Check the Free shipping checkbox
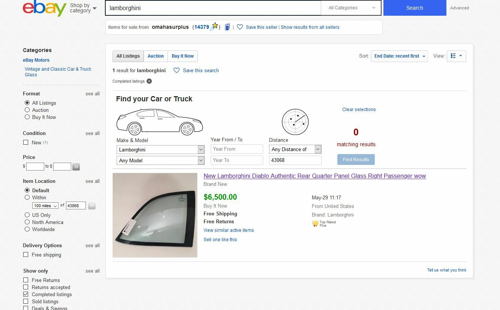 [26, 255]
